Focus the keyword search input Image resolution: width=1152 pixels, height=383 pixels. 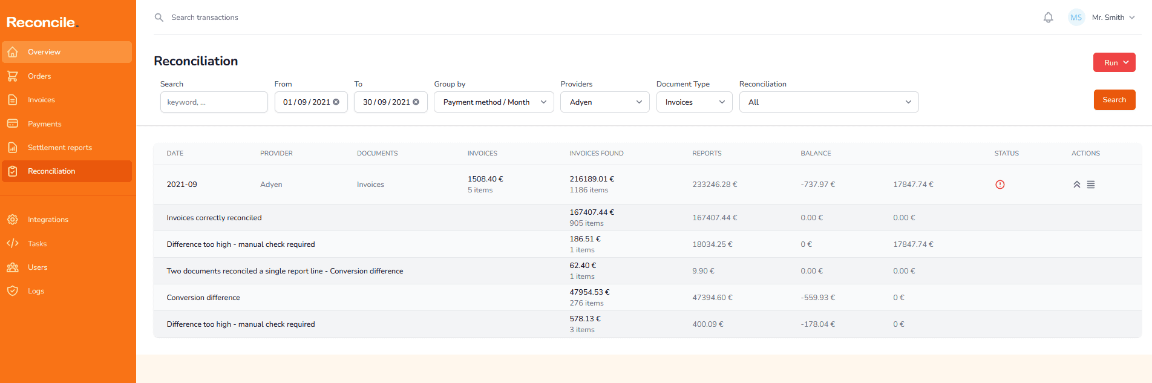tap(214, 102)
